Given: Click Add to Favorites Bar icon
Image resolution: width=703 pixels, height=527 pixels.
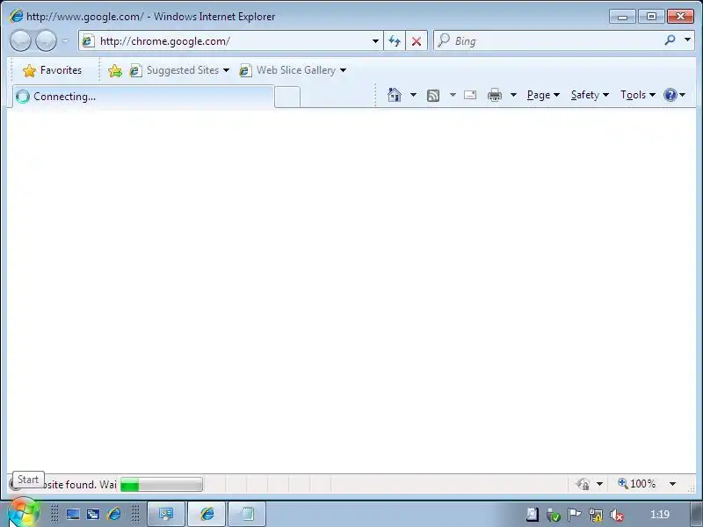Looking at the screenshot, I should click(115, 70).
